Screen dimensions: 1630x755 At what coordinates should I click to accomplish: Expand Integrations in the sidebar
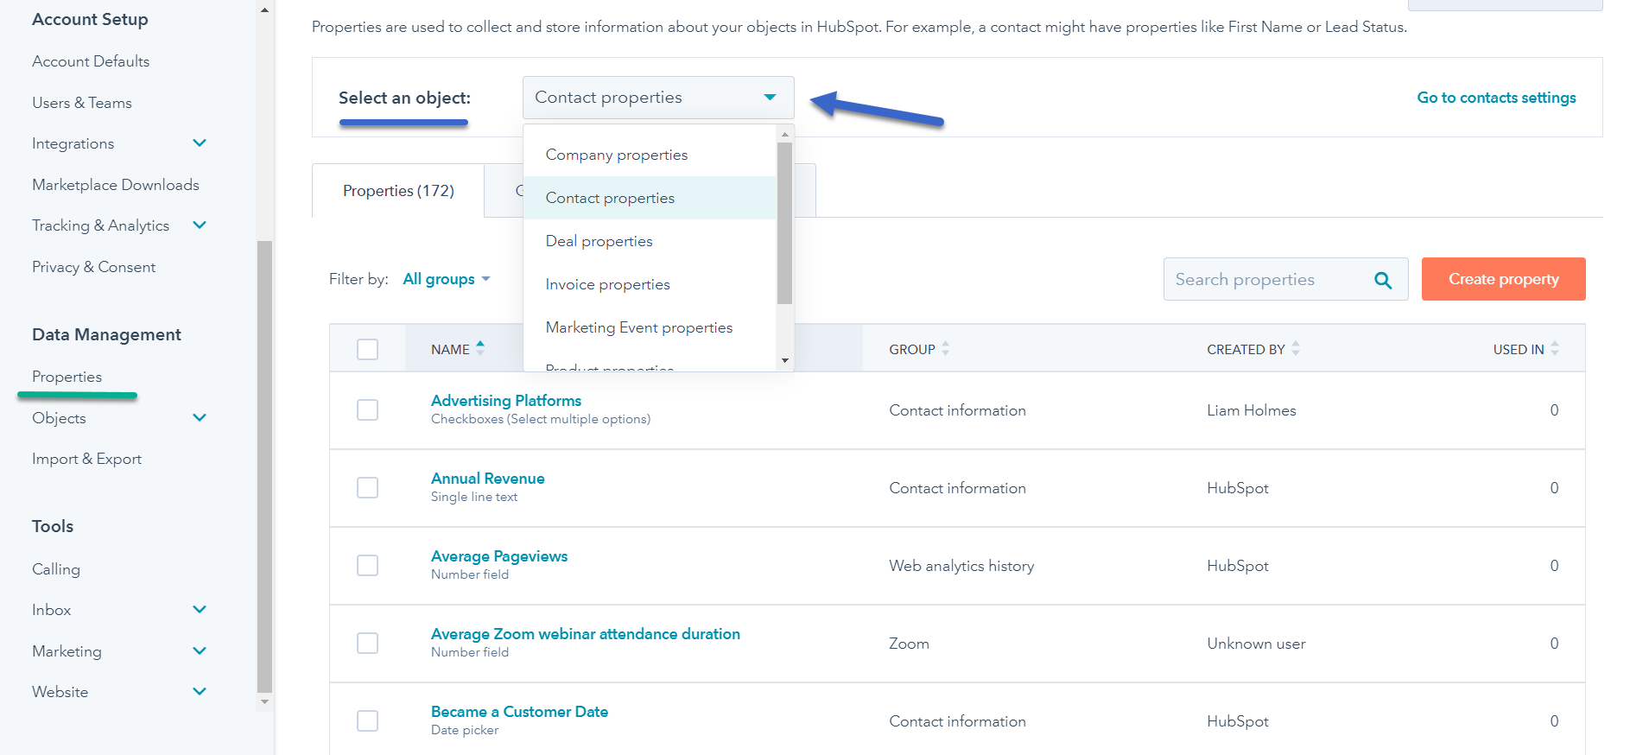(x=200, y=143)
